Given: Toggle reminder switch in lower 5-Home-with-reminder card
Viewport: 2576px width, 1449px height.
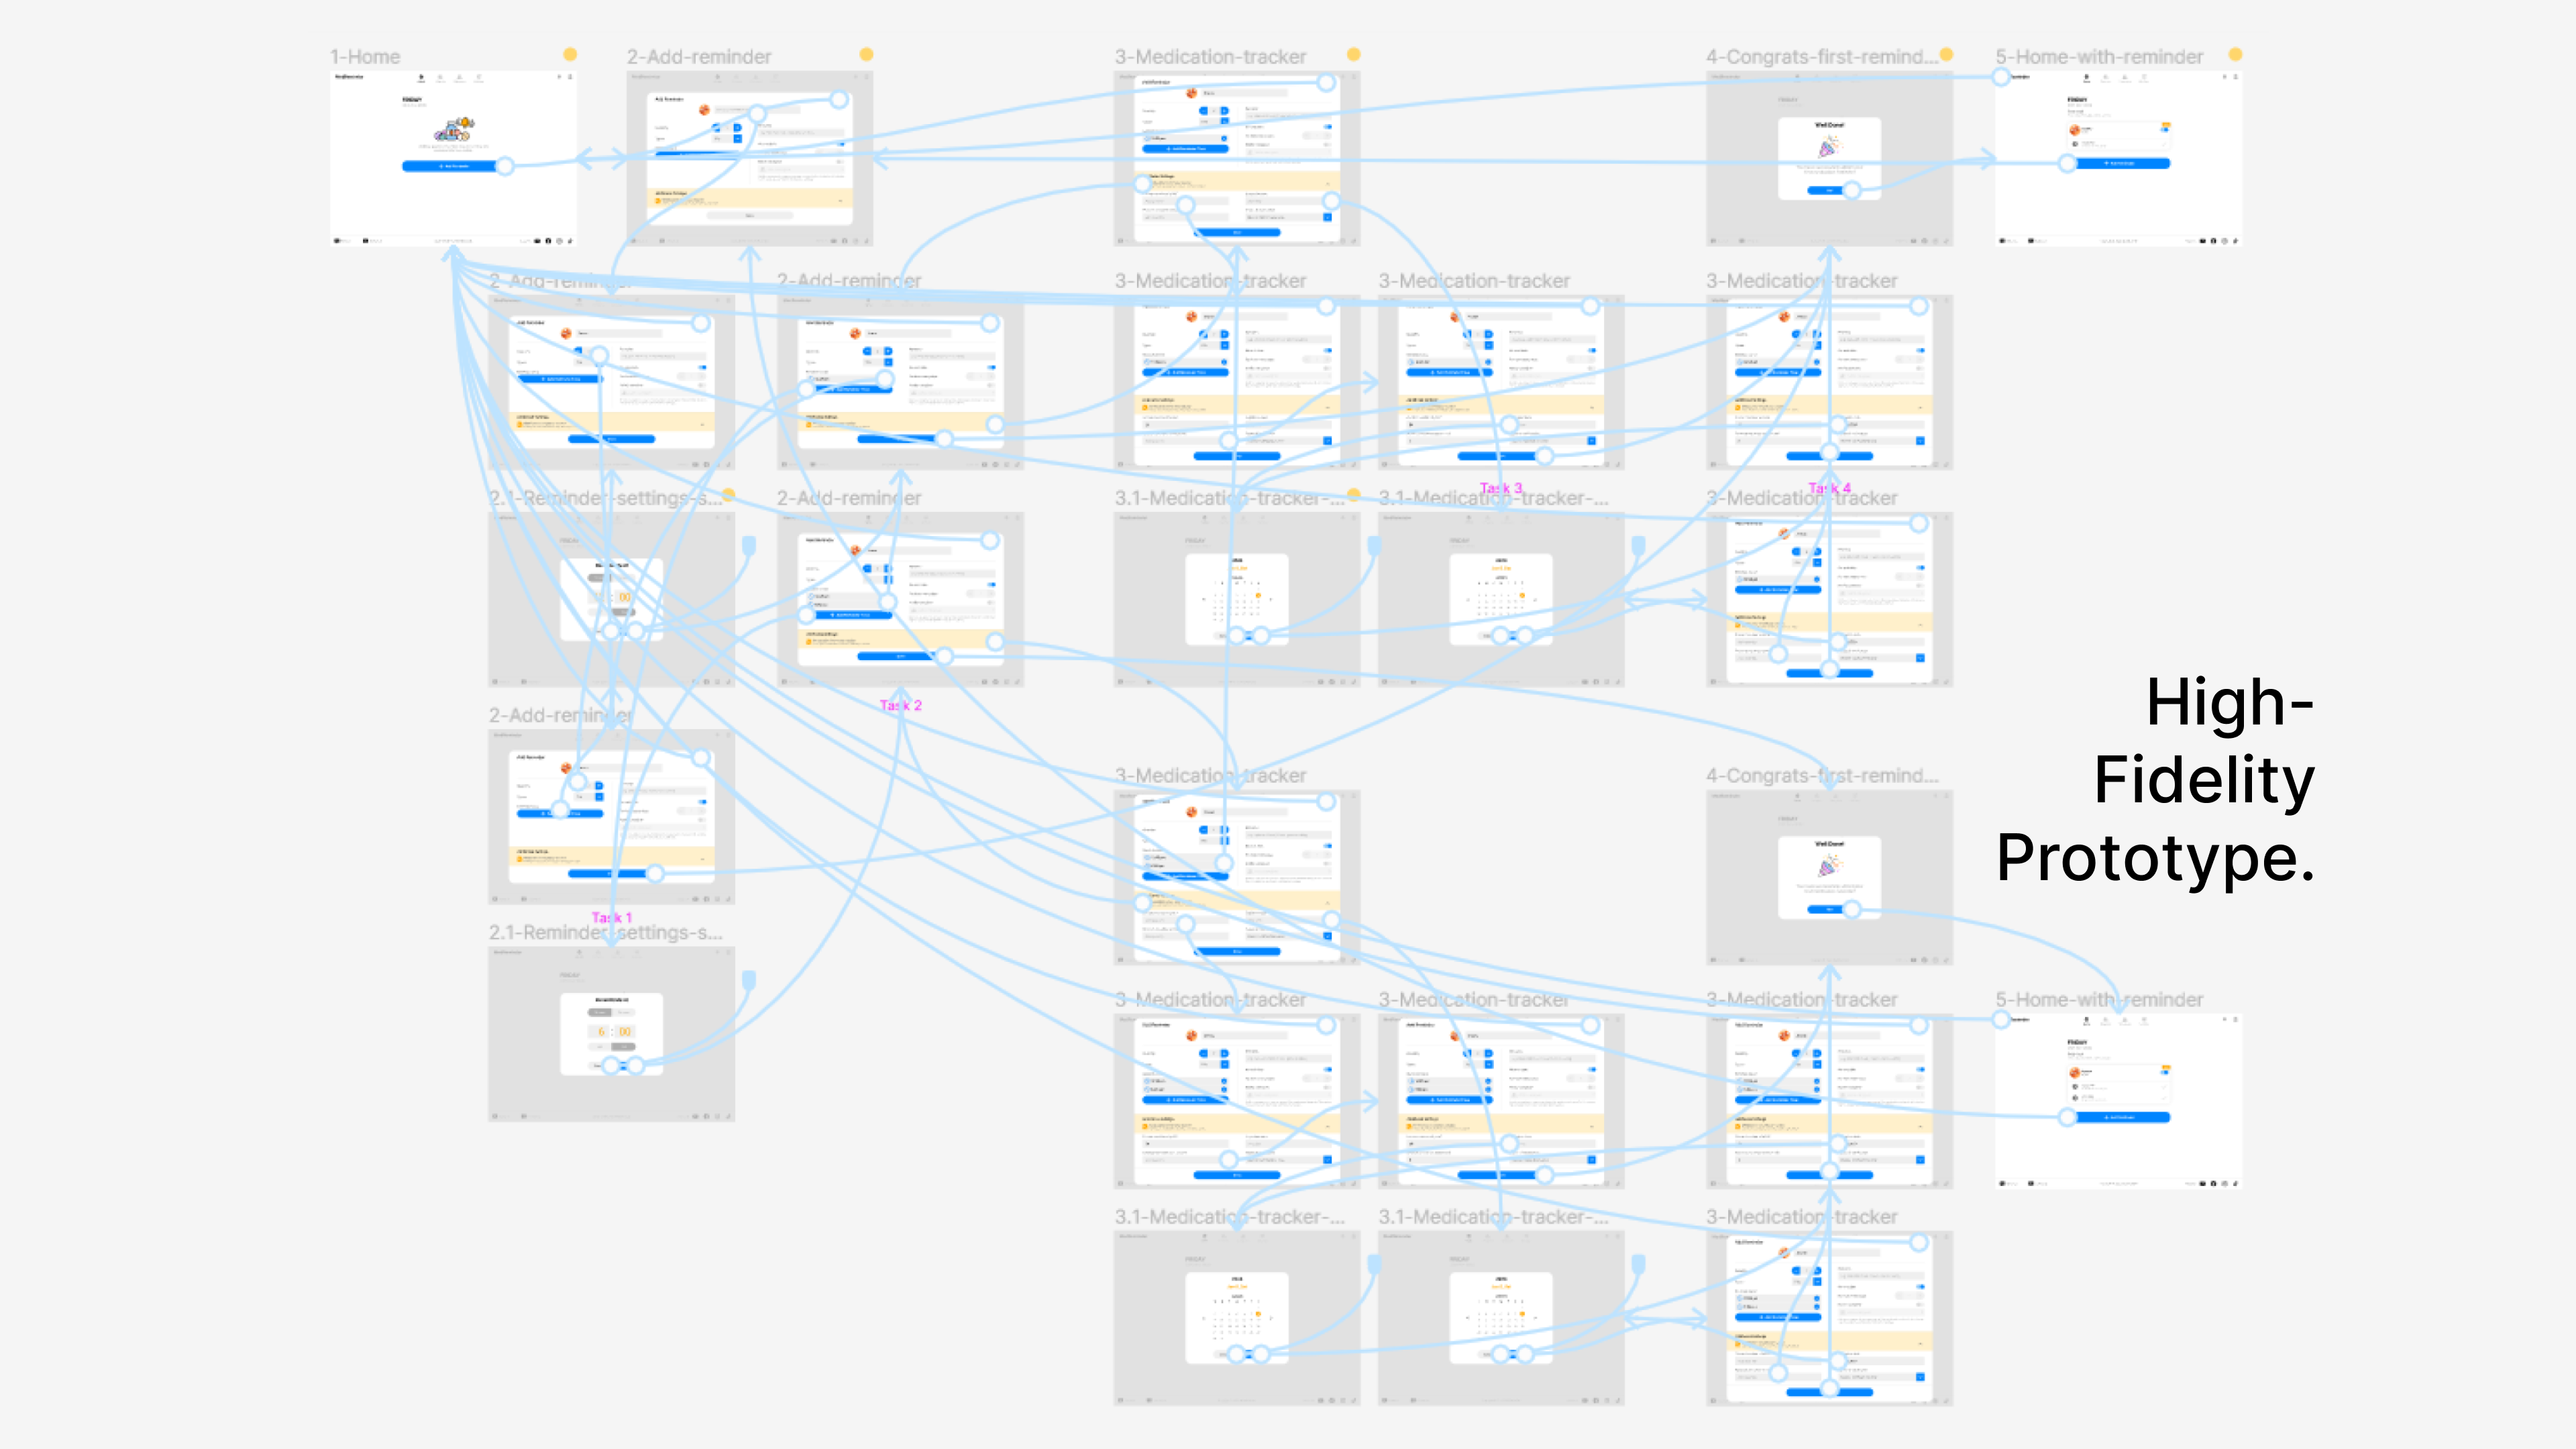Looking at the screenshot, I should [2165, 1072].
